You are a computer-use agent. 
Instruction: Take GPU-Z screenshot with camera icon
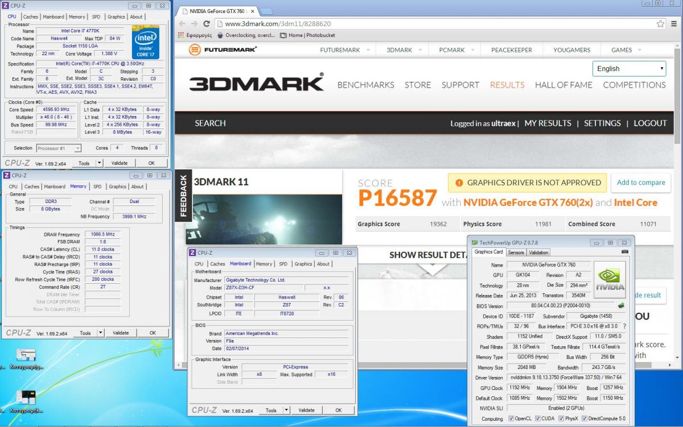[625, 252]
